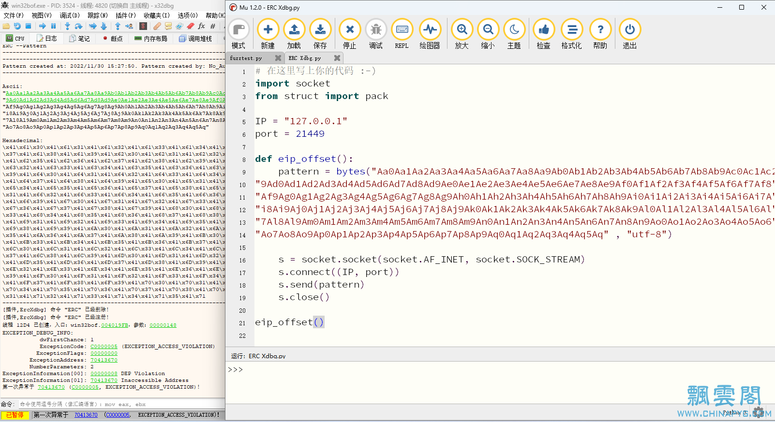Switch to 断点 breakpoints tab

[x=112, y=39]
